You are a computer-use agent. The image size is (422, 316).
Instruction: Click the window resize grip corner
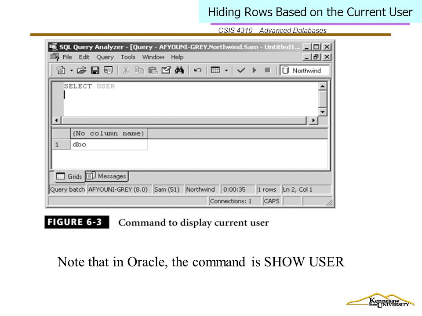point(329,203)
